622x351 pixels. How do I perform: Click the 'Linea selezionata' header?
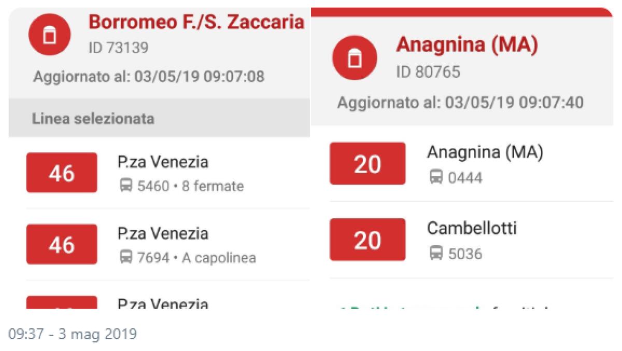point(93,119)
